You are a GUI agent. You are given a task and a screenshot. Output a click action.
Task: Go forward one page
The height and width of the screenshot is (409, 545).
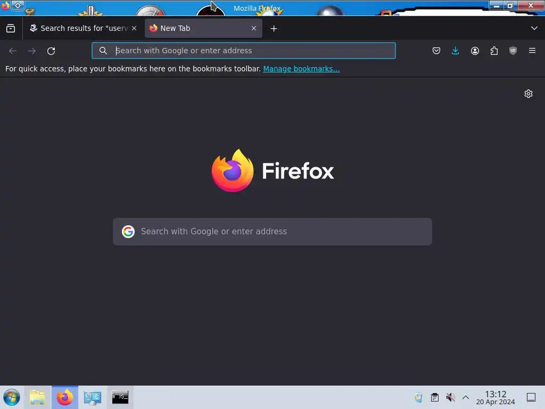pyautogui.click(x=32, y=51)
